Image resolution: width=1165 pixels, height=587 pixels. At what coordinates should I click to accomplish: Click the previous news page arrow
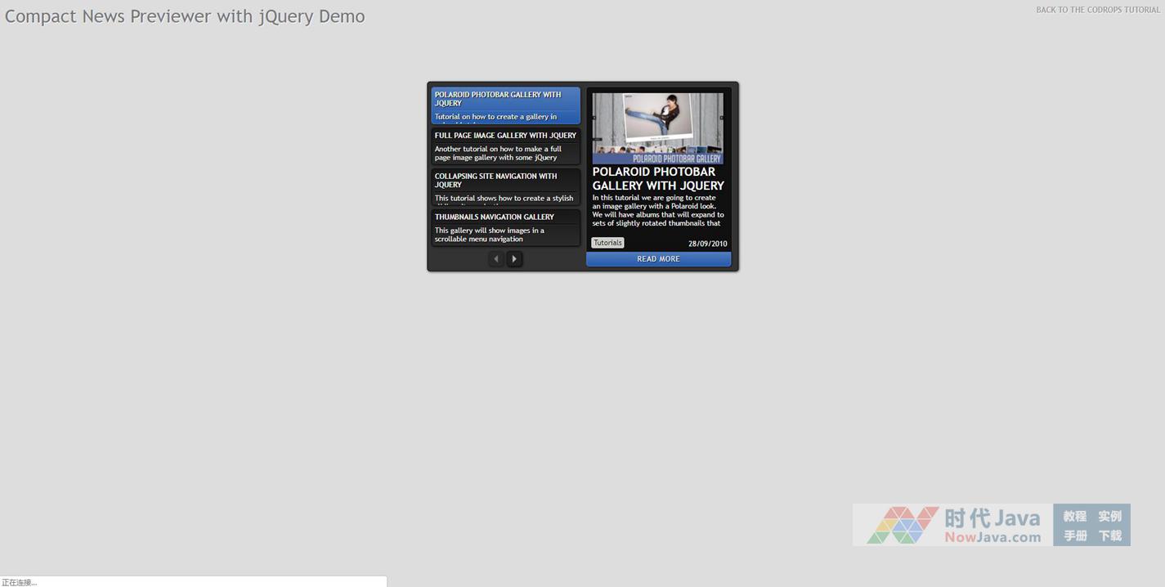click(x=495, y=259)
